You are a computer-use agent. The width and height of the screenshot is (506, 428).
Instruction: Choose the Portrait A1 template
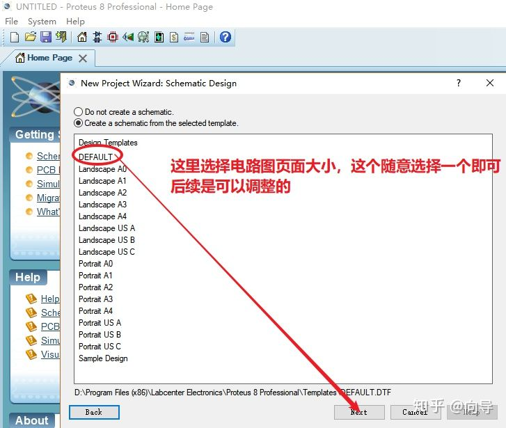[x=95, y=276]
